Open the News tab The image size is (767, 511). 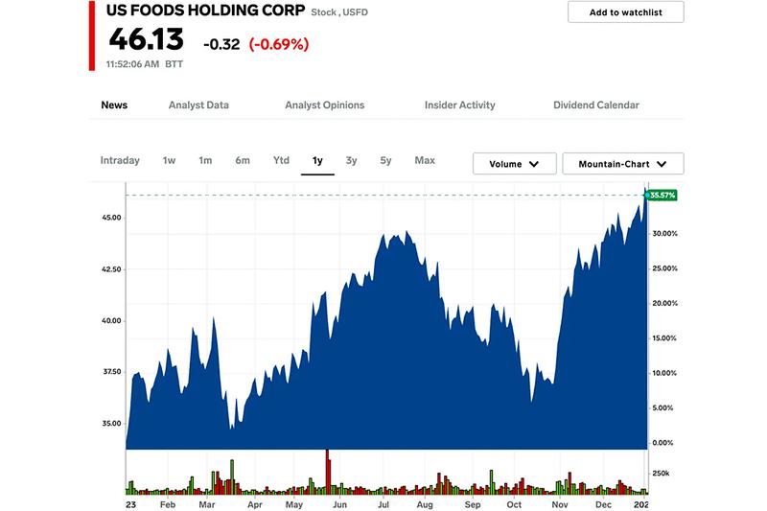[x=114, y=105]
